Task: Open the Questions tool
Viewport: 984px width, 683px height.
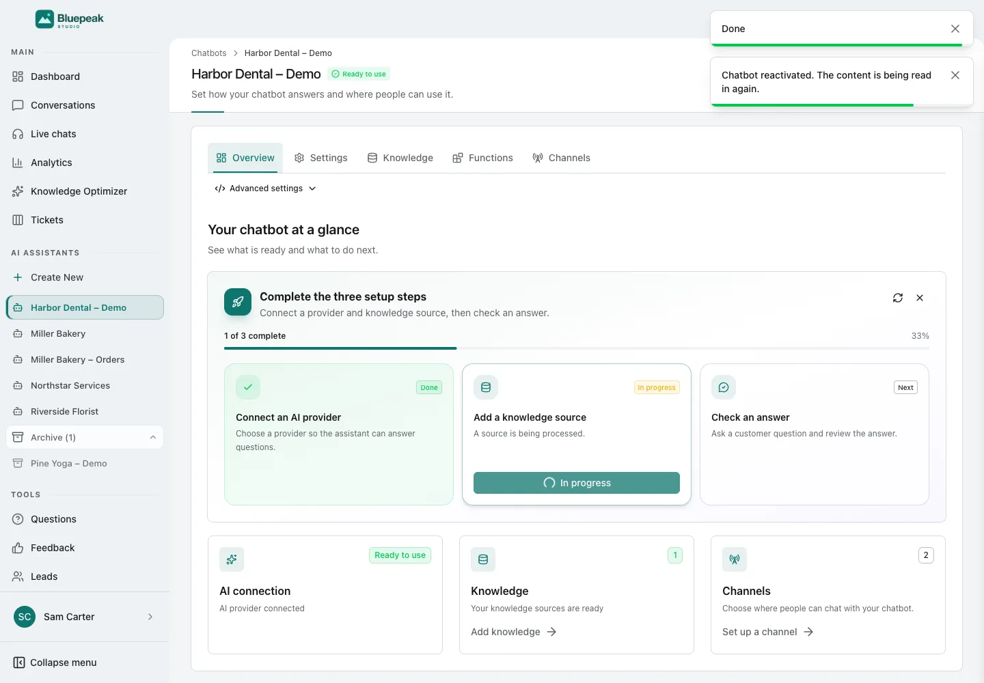Action: (x=85, y=519)
